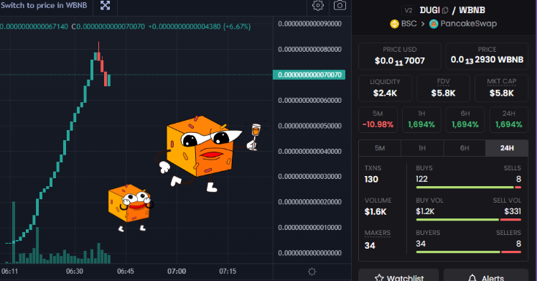Select the 1H stats tab
The height and width of the screenshot is (281, 537).
click(x=422, y=148)
